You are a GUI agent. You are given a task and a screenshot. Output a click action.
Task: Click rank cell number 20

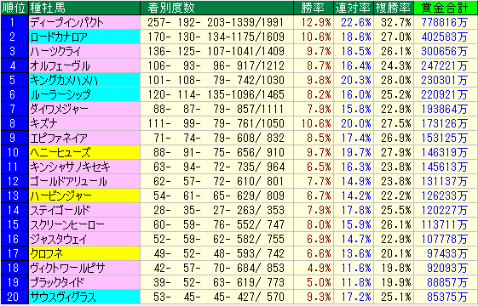(x=14, y=297)
